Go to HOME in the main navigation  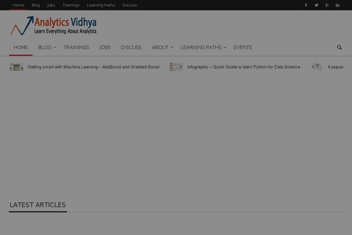click(21, 48)
